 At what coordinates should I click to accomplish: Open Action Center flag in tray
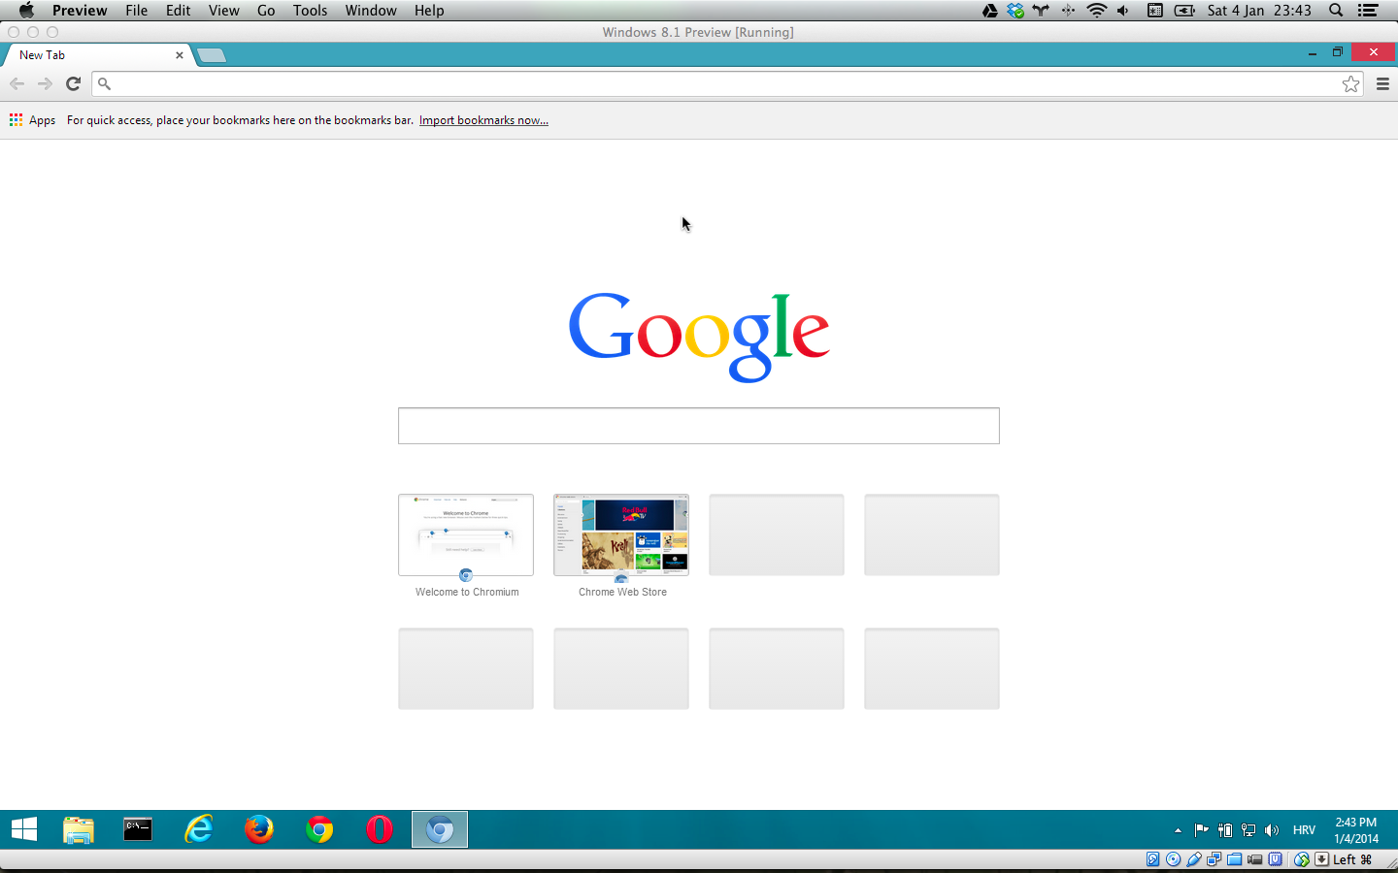(1202, 830)
